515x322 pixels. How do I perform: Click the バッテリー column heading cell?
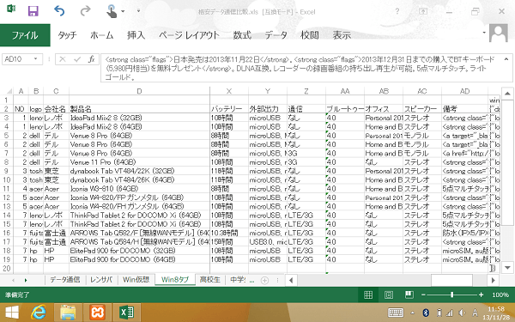click(229, 109)
